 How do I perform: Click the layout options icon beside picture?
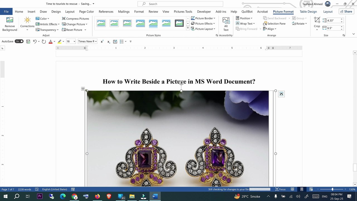pos(281,94)
